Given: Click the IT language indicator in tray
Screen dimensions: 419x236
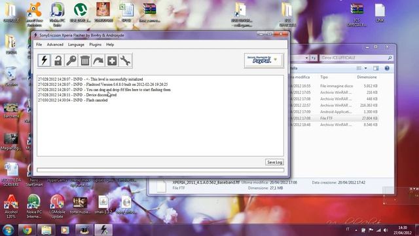Looking at the screenshot, I should tap(348, 229).
